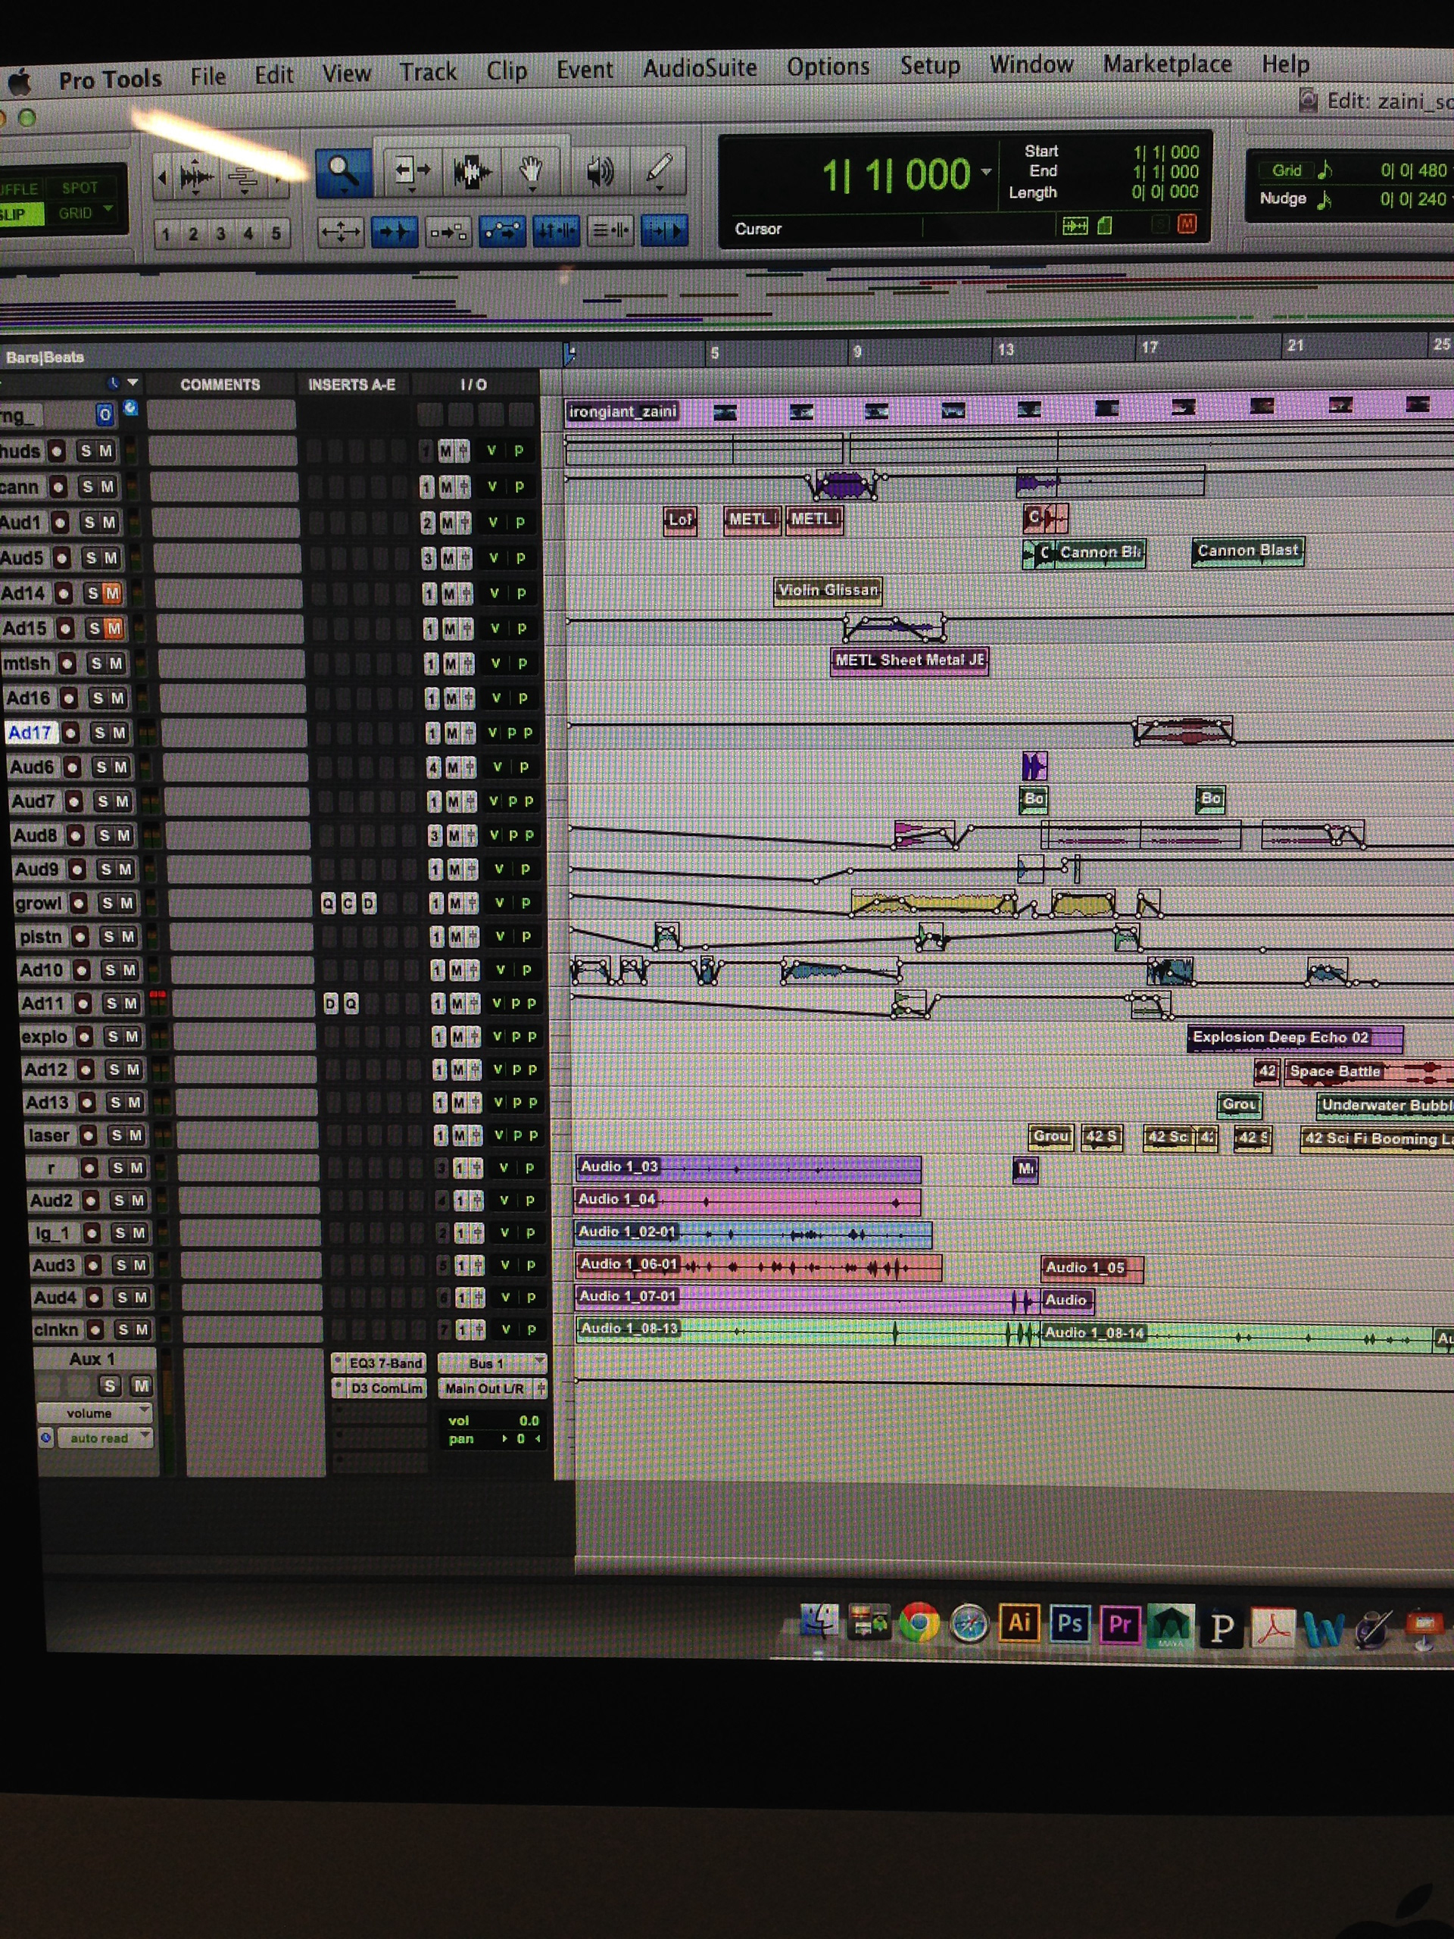Open Photoshop from the dock
Screen dimensions: 1454x1939
click(x=1069, y=1625)
